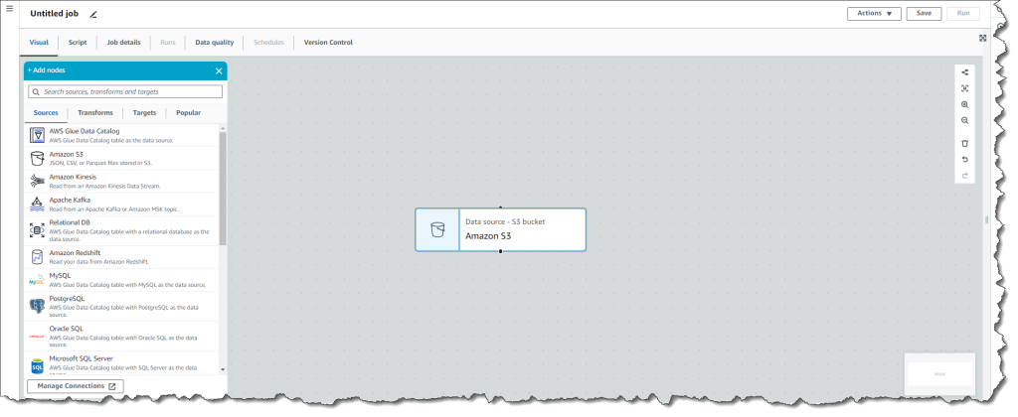This screenshot has width=1018, height=417.
Task: Click the PostgreSQL elephant icon
Action: tap(38, 306)
